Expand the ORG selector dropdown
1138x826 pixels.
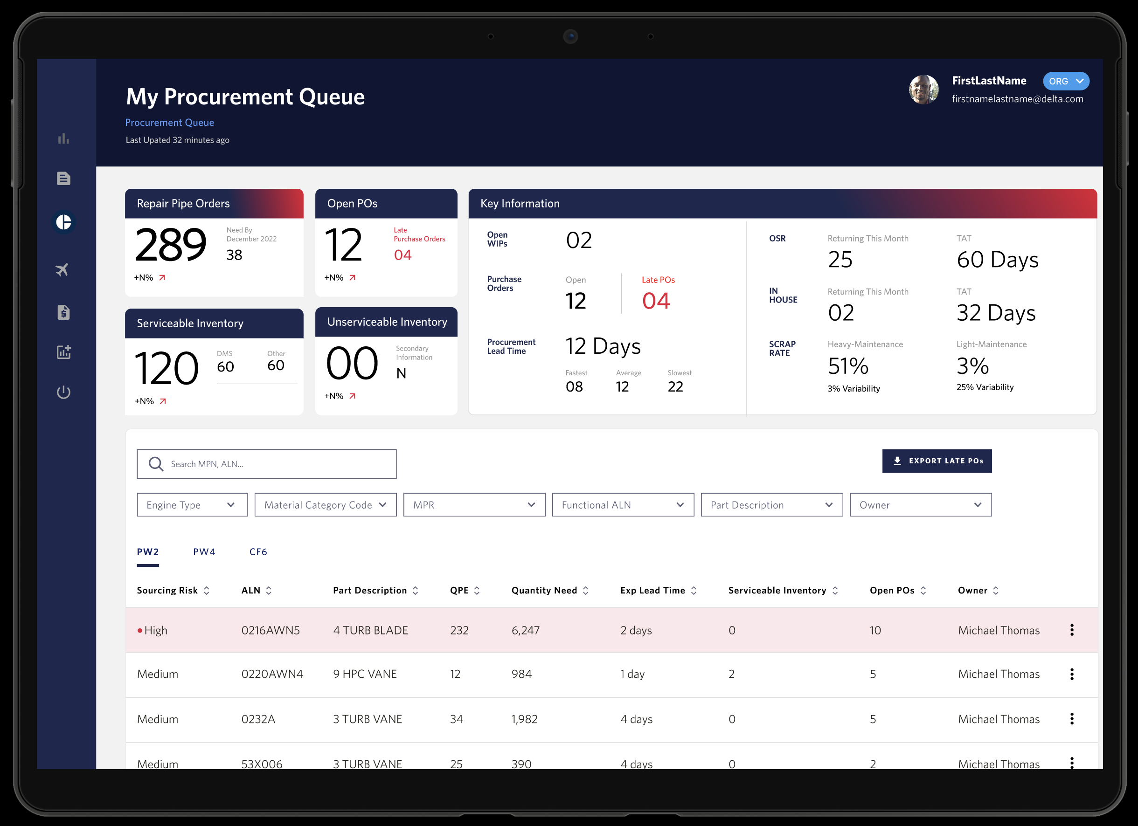[1065, 81]
